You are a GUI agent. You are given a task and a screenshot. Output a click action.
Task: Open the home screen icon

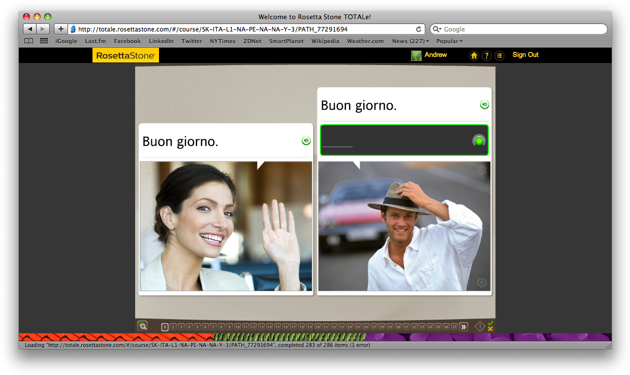tap(474, 55)
